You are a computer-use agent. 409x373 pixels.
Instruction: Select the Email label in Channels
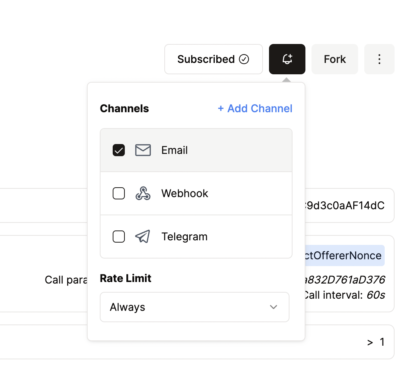pyautogui.click(x=175, y=150)
